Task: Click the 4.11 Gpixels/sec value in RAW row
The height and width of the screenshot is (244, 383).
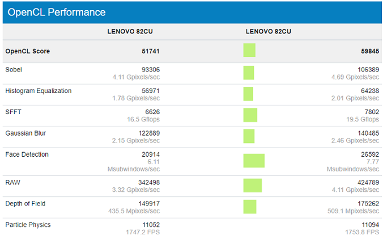Action: point(355,190)
